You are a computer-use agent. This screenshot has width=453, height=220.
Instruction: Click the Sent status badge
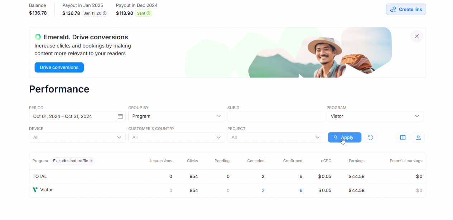coord(143,13)
